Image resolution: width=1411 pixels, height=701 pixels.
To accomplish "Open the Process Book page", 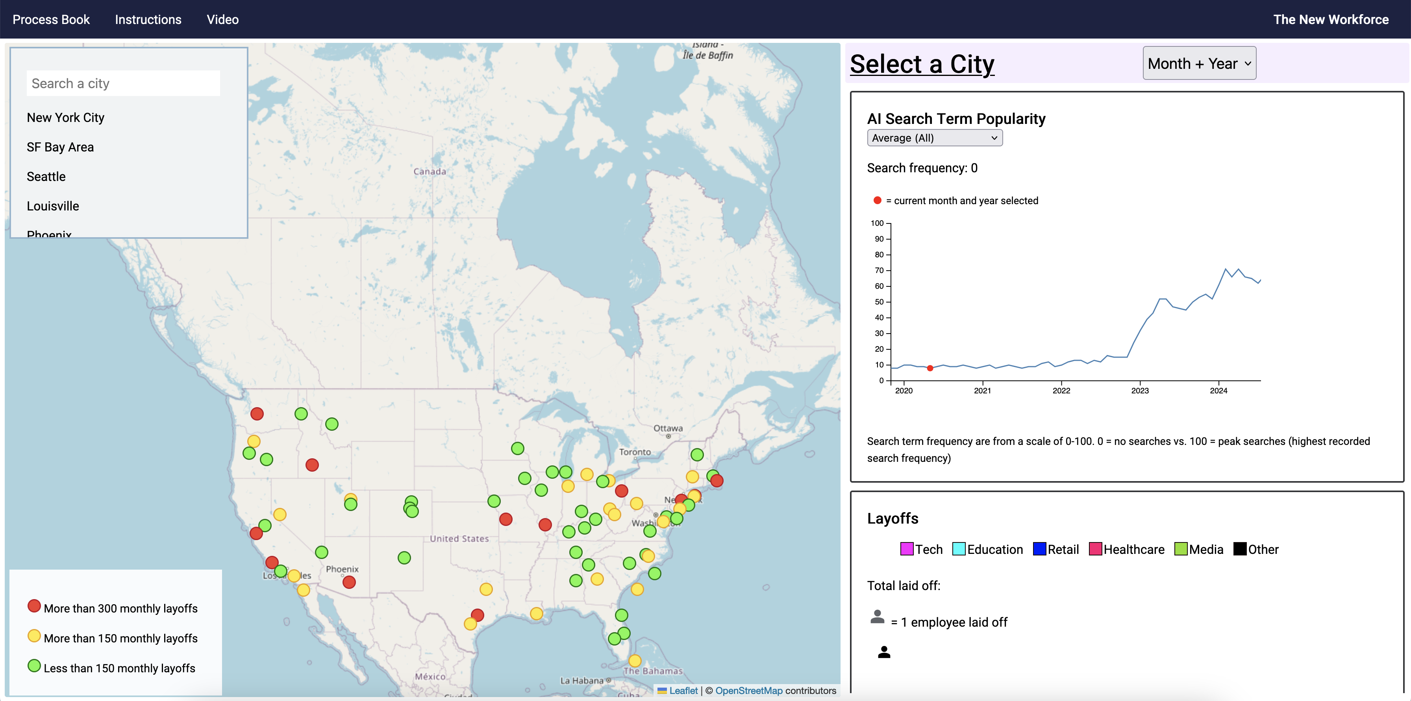I will click(51, 20).
